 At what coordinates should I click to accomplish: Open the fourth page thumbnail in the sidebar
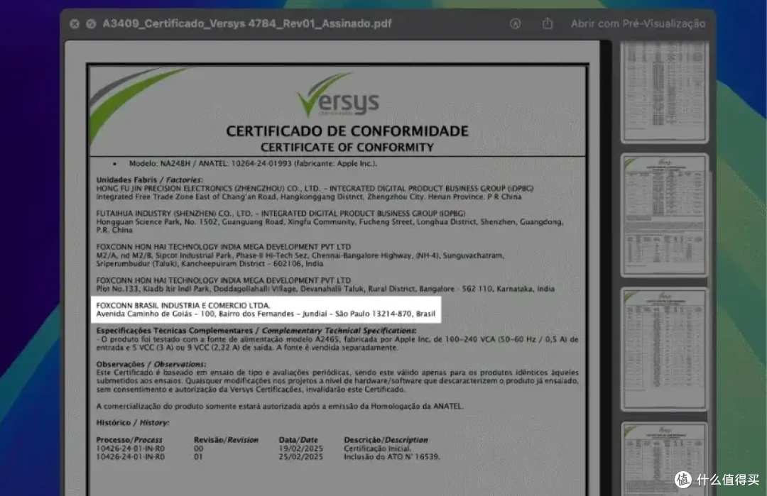click(x=664, y=459)
